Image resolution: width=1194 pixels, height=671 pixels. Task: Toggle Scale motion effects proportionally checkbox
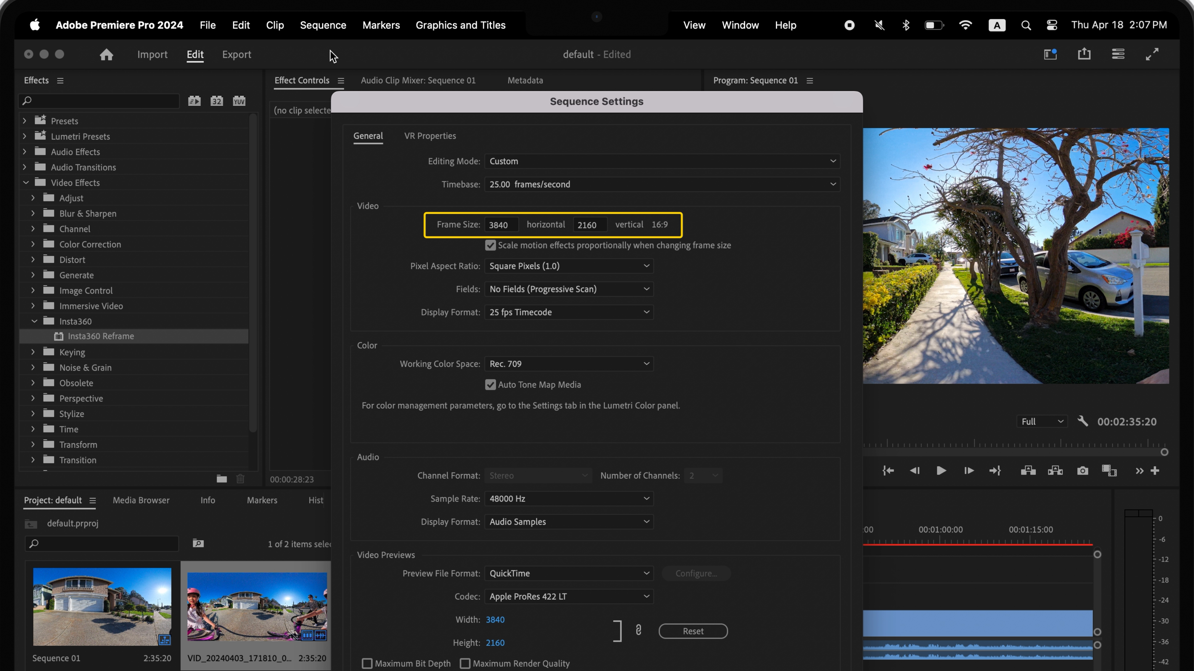(x=491, y=245)
